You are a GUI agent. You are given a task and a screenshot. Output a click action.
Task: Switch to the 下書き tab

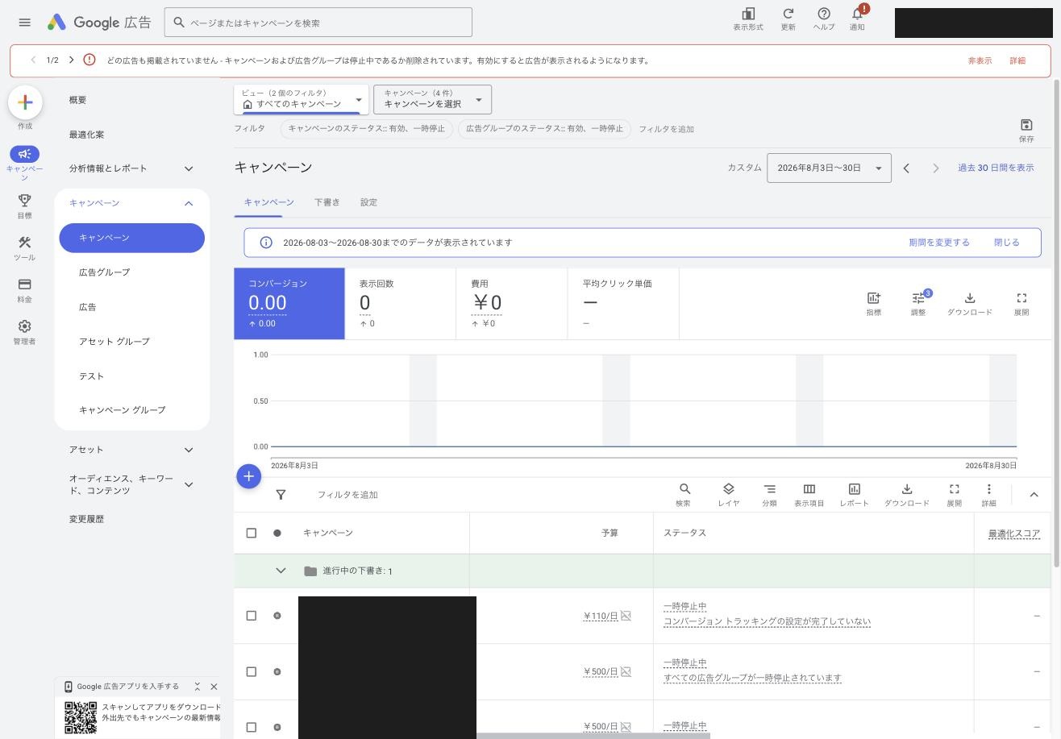(x=327, y=202)
